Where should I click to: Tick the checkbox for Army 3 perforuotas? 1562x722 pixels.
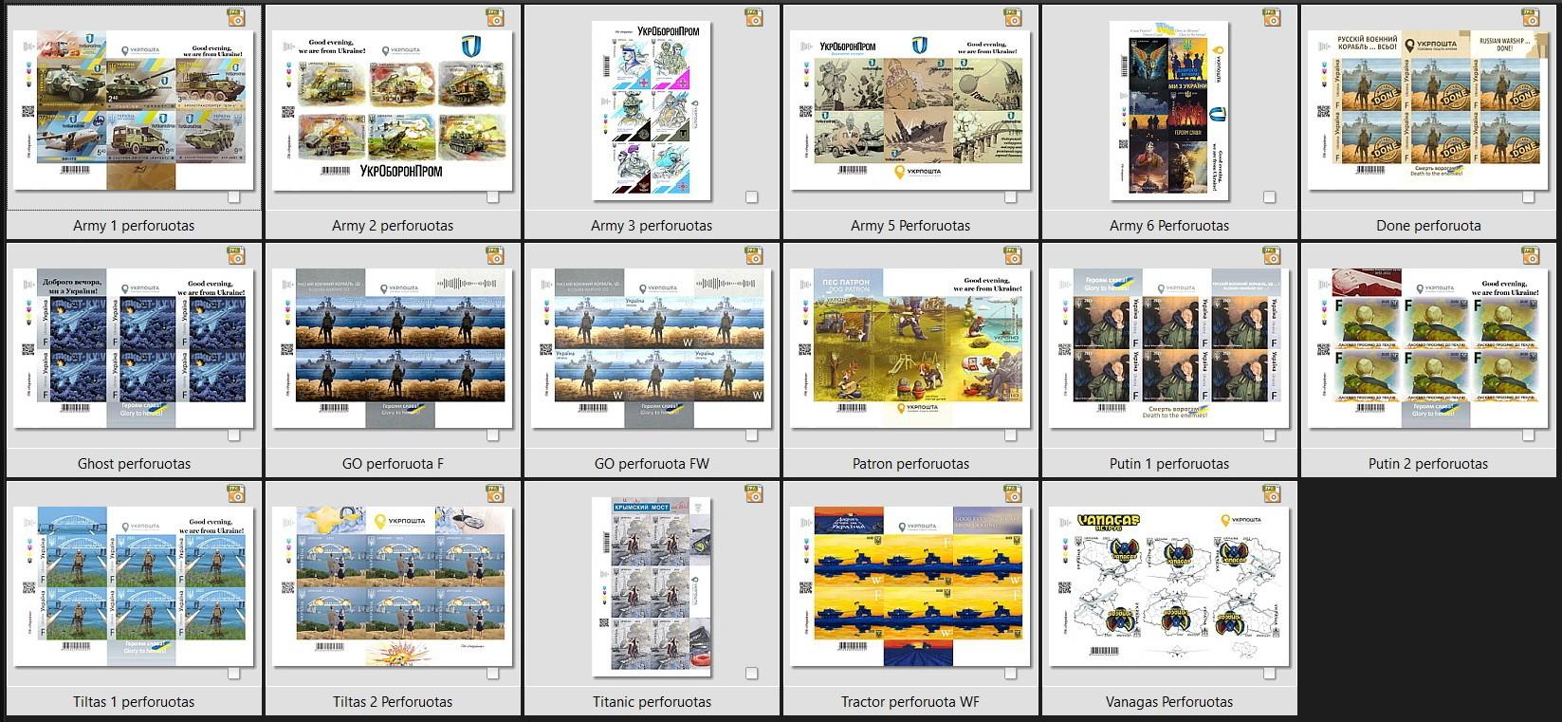click(x=752, y=197)
